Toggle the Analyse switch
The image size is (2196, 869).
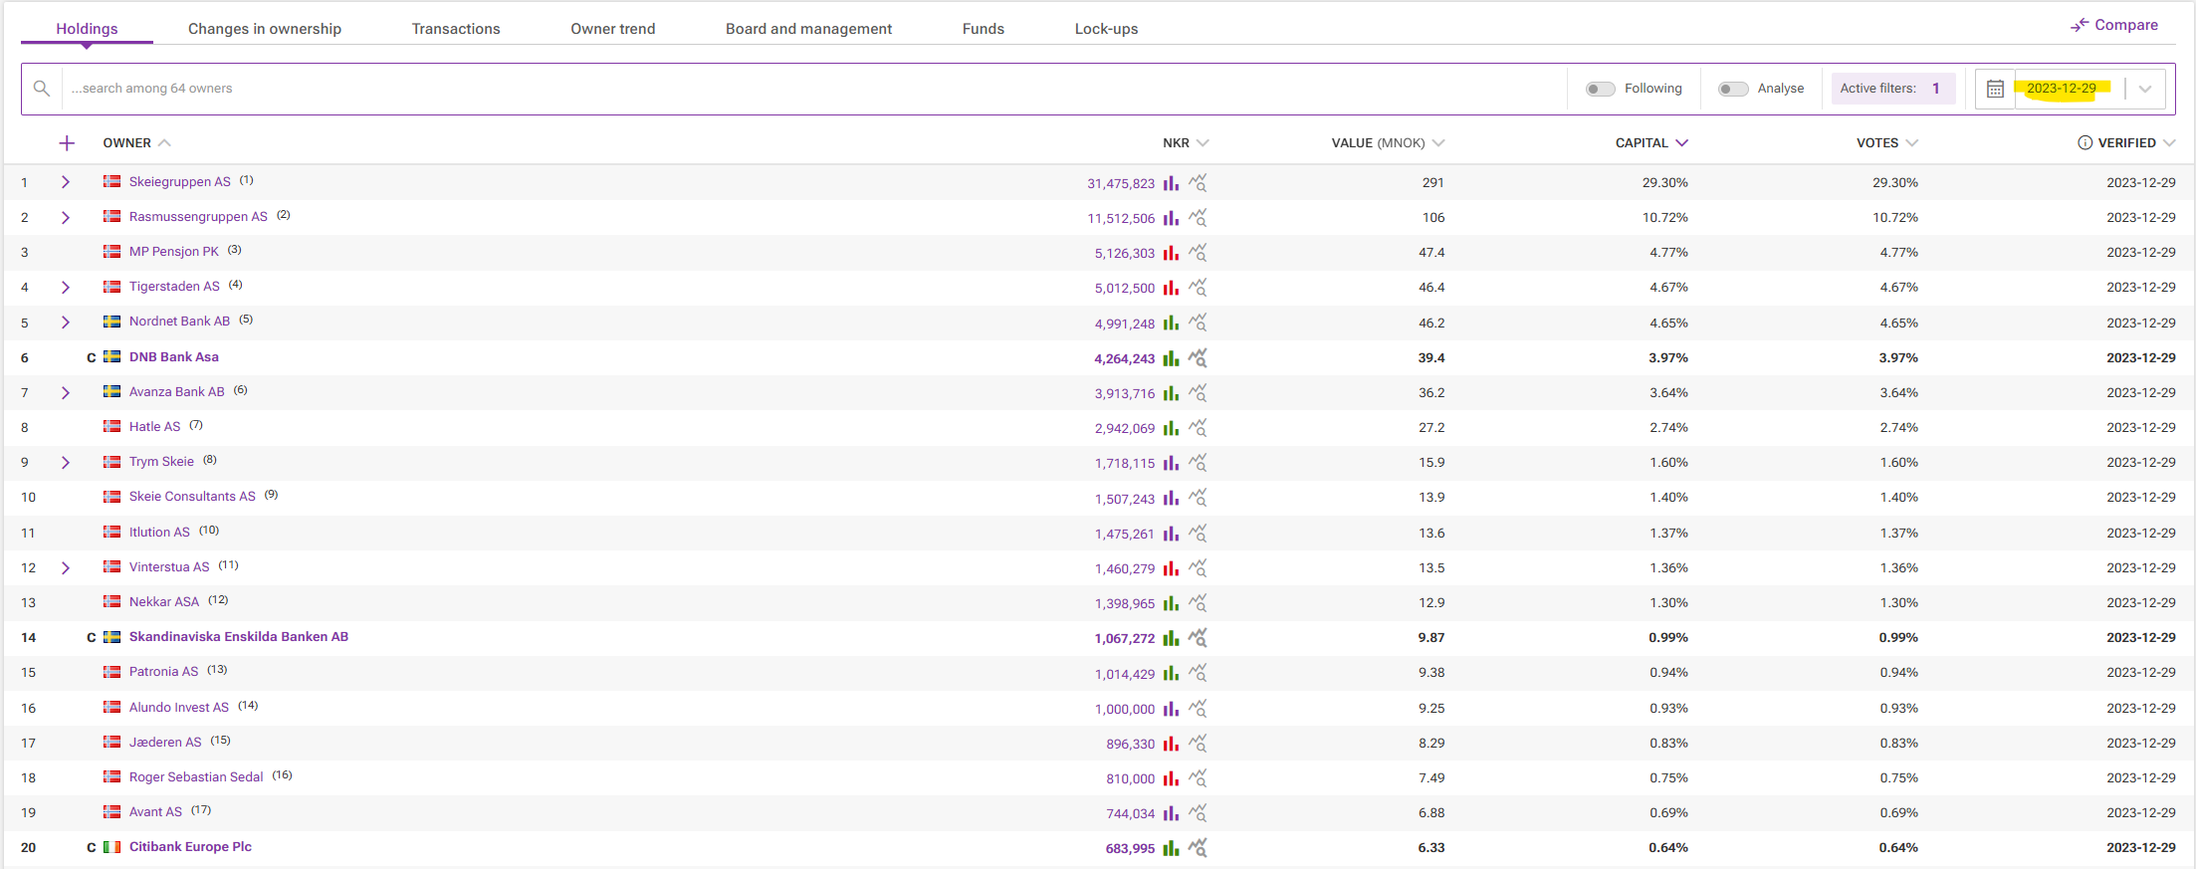click(1733, 89)
